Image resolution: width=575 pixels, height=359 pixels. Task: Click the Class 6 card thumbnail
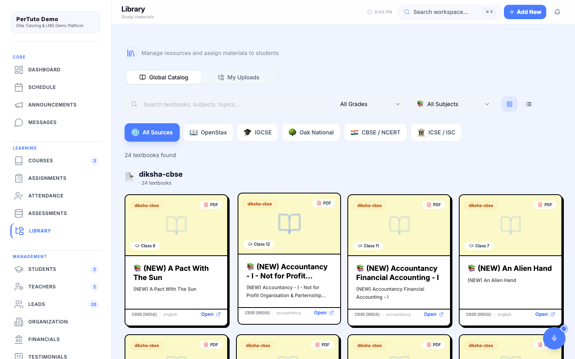click(176, 225)
